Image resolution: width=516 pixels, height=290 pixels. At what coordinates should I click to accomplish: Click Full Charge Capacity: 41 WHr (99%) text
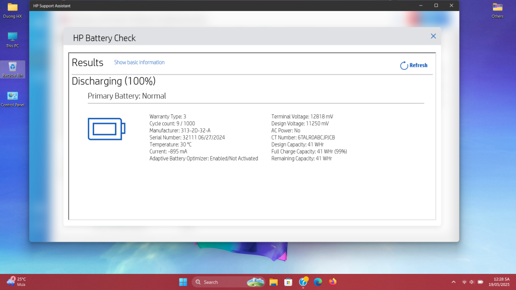309,152
